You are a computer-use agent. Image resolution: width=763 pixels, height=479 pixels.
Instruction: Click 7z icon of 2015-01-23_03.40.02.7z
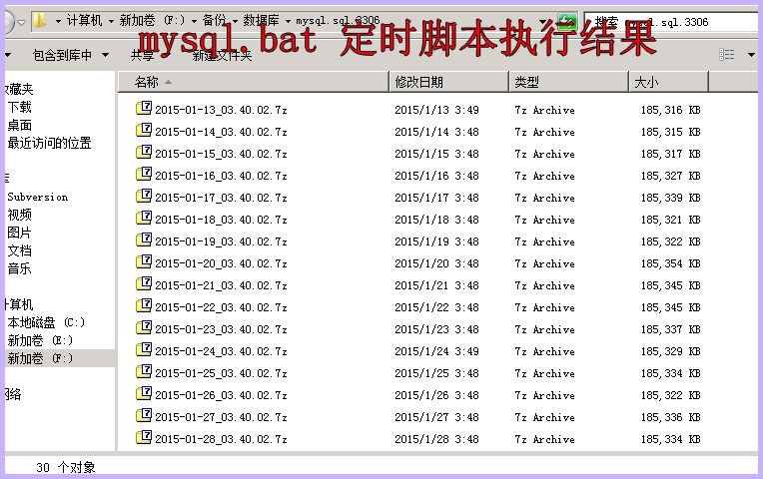(144, 327)
